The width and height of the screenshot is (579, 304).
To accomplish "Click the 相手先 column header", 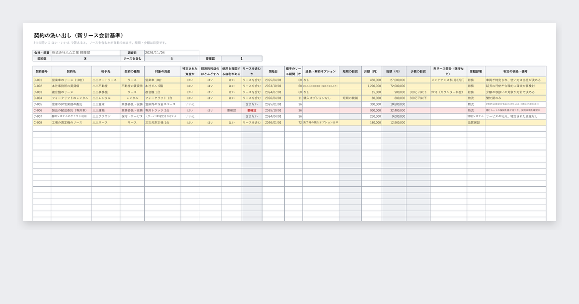I will tap(106, 71).
